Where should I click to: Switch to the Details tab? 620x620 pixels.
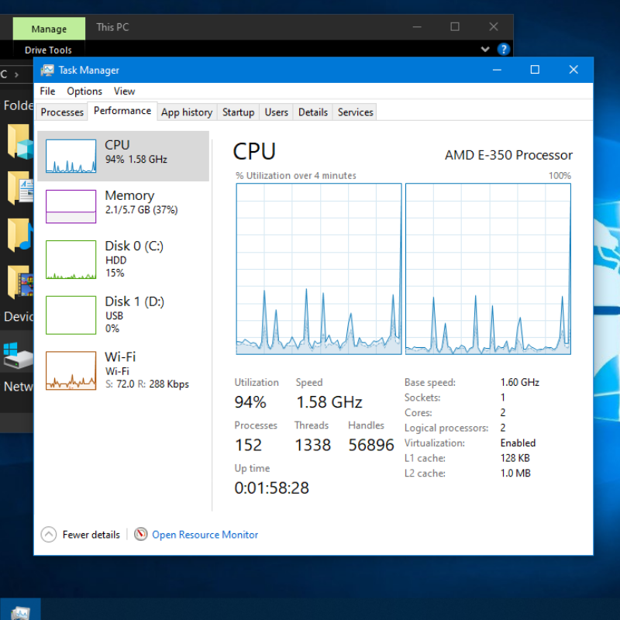pos(313,112)
